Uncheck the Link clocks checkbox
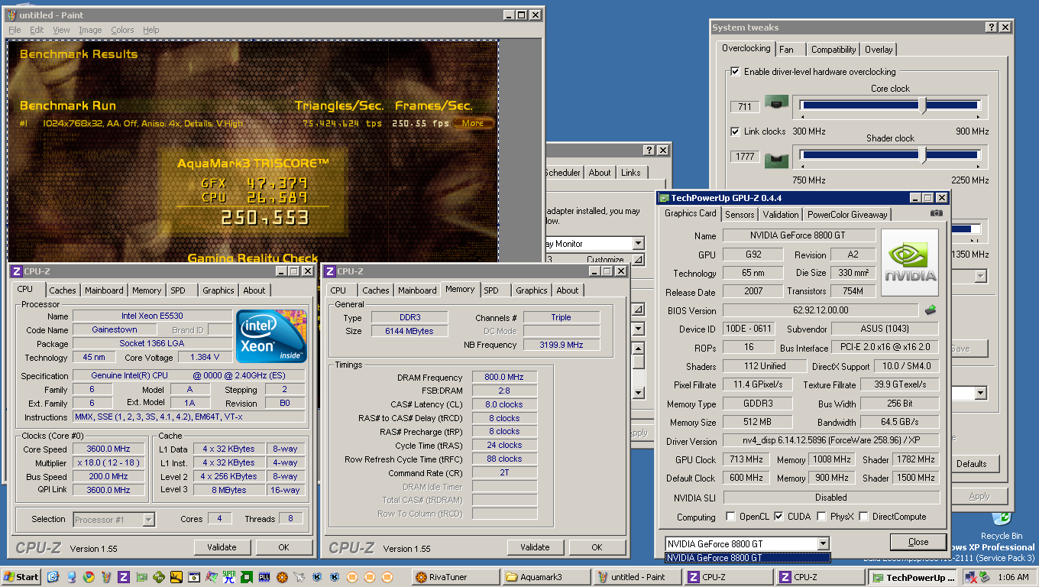Viewport: 1039px width, 587px height. point(735,131)
